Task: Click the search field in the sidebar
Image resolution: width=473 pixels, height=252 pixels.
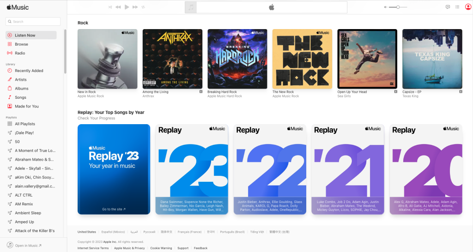Action: coord(33,22)
